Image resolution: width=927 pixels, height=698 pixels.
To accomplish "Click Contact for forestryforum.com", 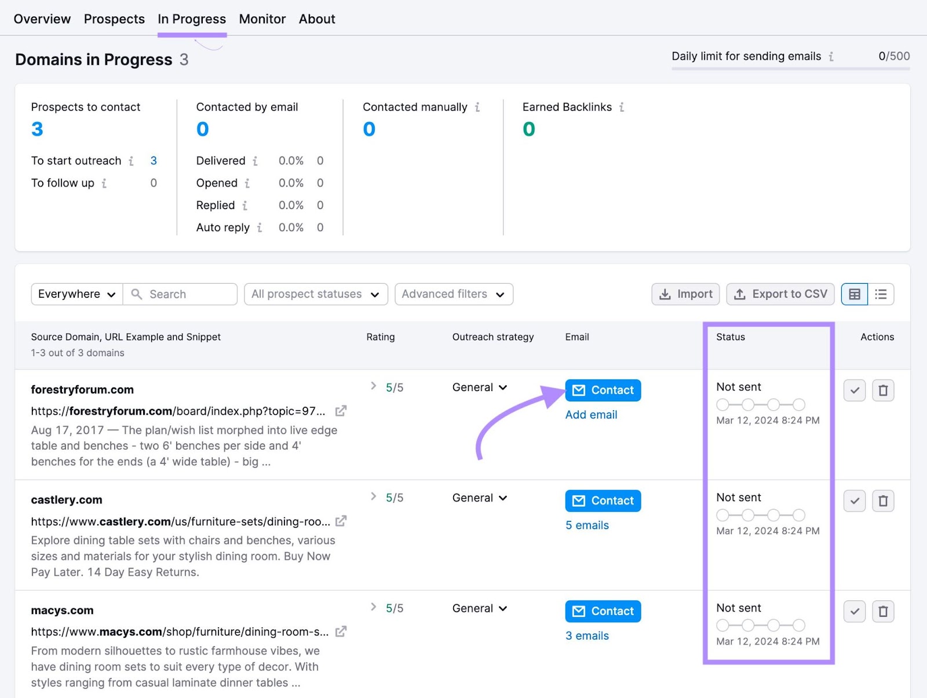I will [x=603, y=390].
